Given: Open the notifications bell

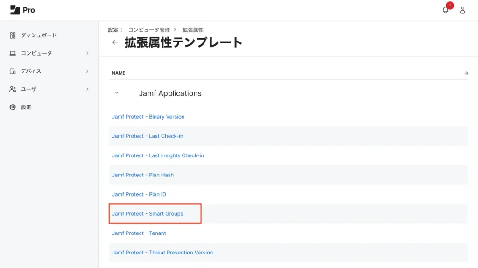Looking at the screenshot, I should coord(445,10).
